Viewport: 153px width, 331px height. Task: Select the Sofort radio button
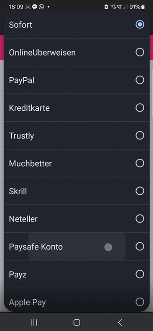click(140, 25)
